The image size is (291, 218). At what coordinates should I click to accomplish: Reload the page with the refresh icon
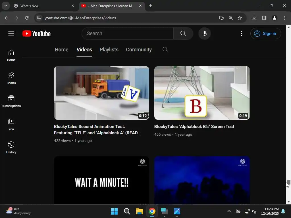point(27,18)
